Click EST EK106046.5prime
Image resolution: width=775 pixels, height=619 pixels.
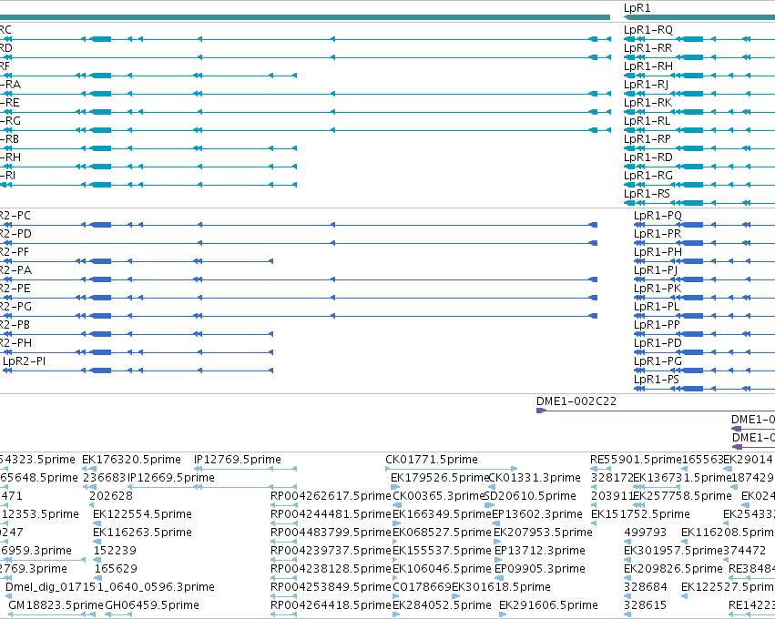442,569
